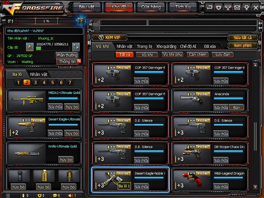Open the Cửa hàng shop menu
This screenshot has width=264, height=198.
coord(151,7)
